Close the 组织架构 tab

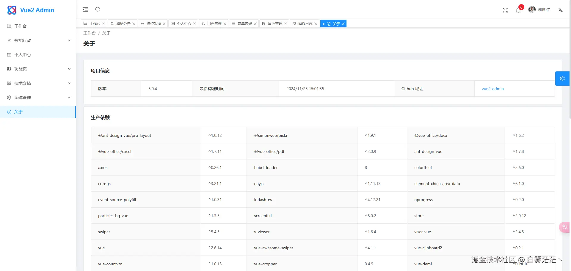pos(164,24)
